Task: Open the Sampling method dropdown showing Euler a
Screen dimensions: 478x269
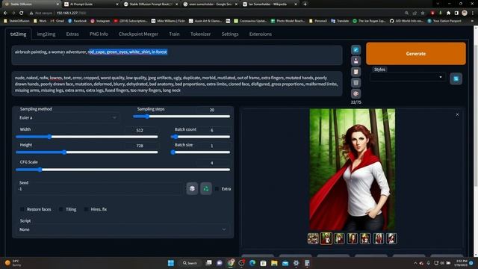Action: coord(68,118)
